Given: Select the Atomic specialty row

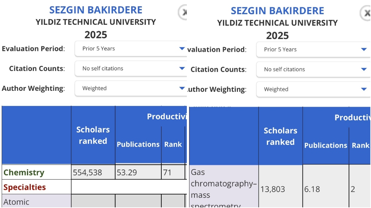Looking at the screenshot, I should click(x=17, y=202).
